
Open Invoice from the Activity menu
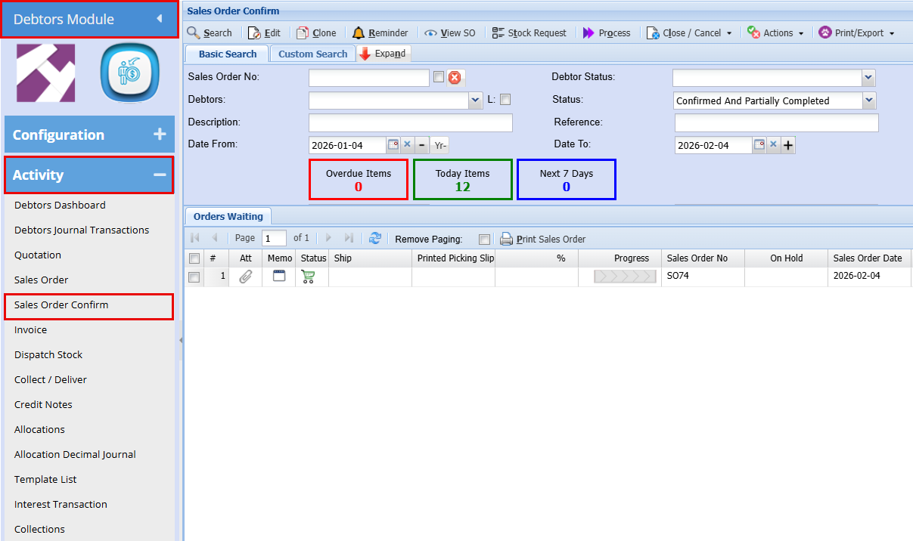pos(30,329)
